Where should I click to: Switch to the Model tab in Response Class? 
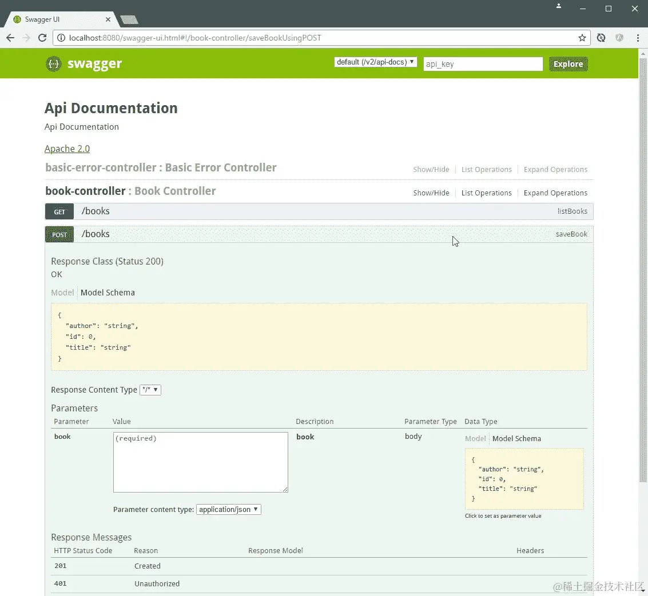click(x=62, y=293)
